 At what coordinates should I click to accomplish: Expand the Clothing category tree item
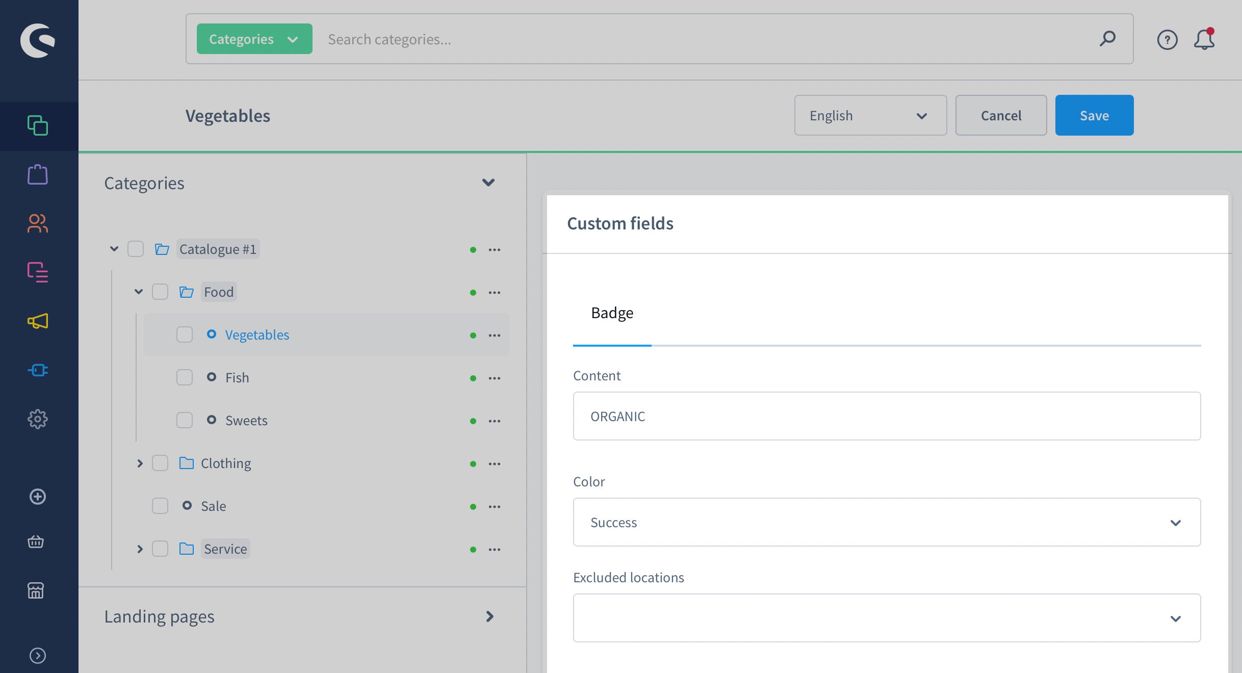(138, 461)
